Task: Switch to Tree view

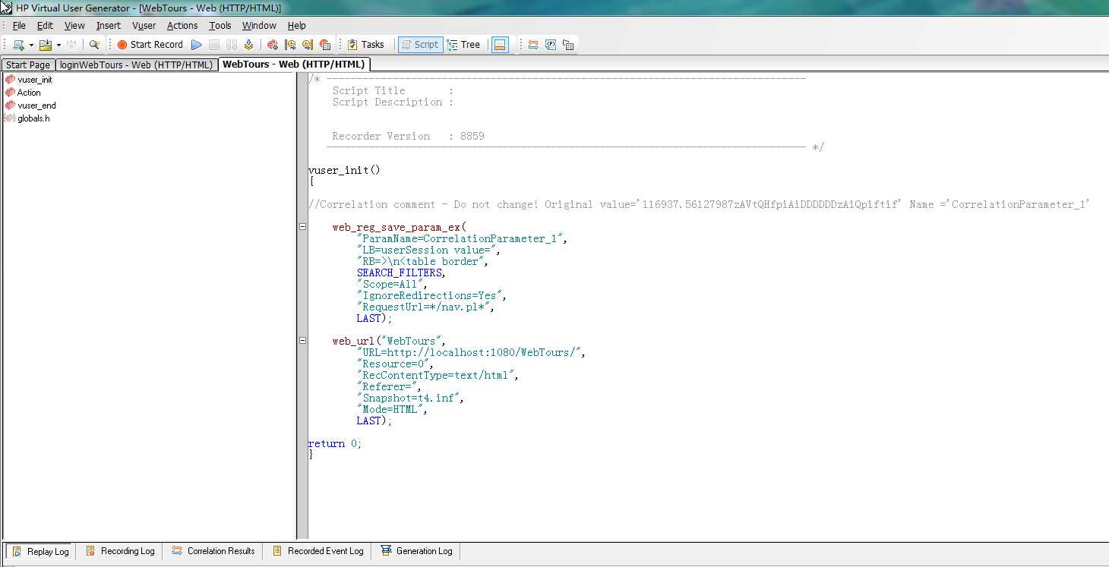Action: point(464,45)
